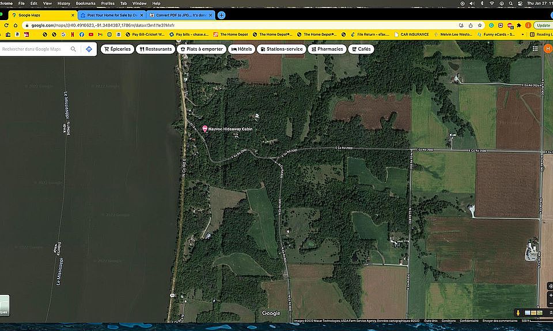Image resolution: width=553 pixels, height=331 pixels.
Task: Click the volume icon in menu bar
Action: (472, 3)
